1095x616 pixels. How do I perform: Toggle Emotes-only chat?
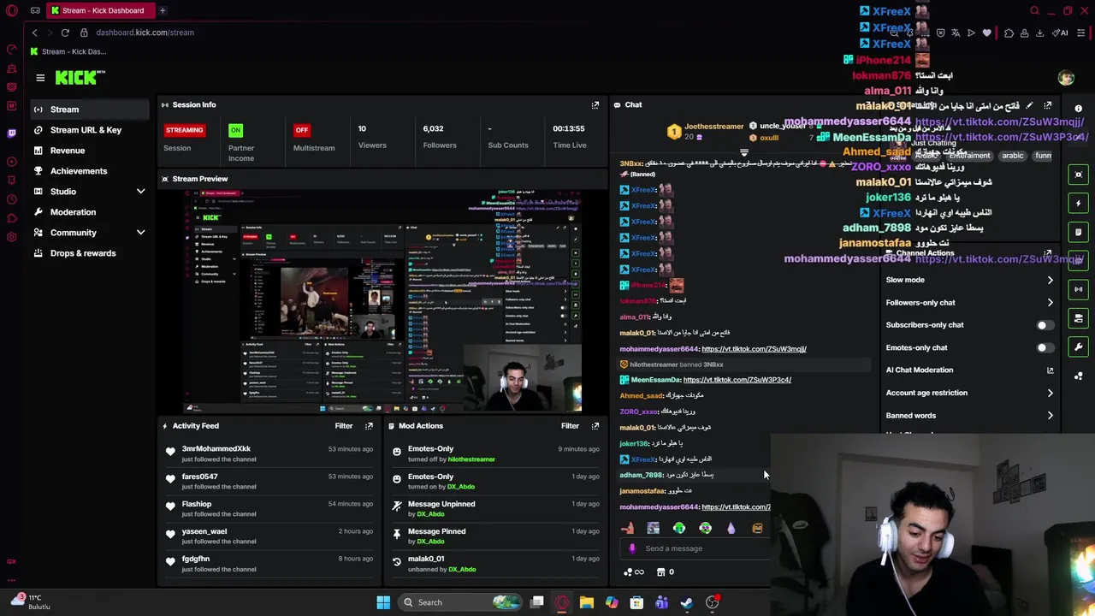coord(1044,347)
